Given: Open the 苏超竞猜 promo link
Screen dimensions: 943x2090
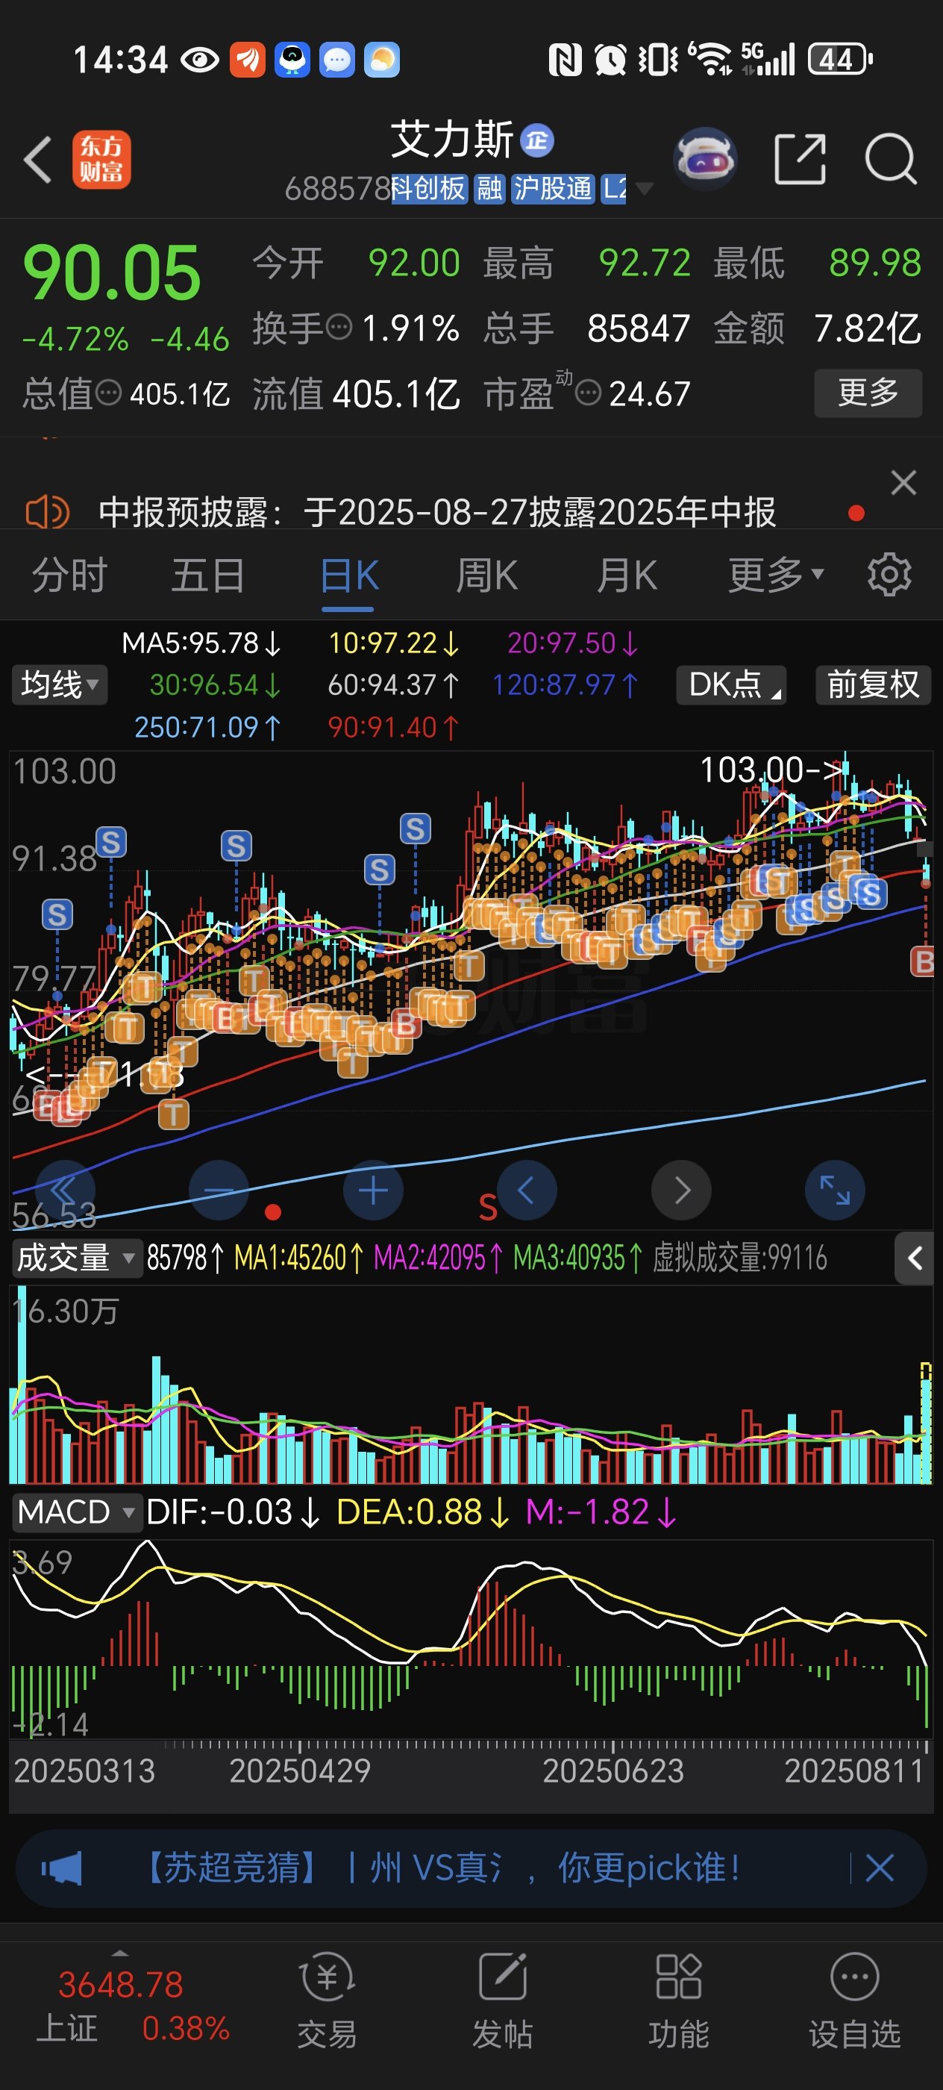Looking at the screenshot, I should pyautogui.click(x=442, y=1868).
